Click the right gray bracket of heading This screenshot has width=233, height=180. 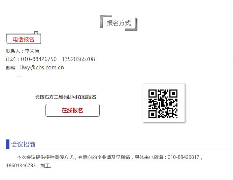[131, 24]
